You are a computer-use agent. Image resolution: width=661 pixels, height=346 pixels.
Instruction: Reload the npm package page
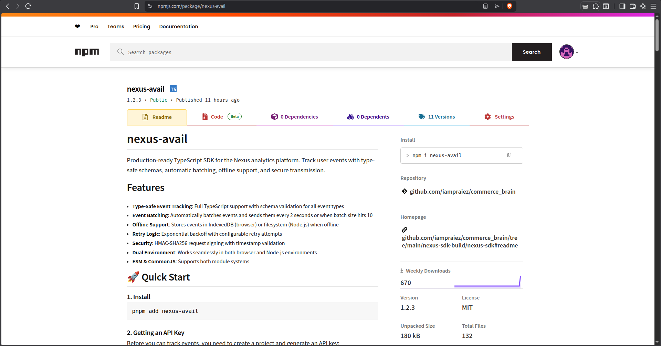click(x=28, y=6)
